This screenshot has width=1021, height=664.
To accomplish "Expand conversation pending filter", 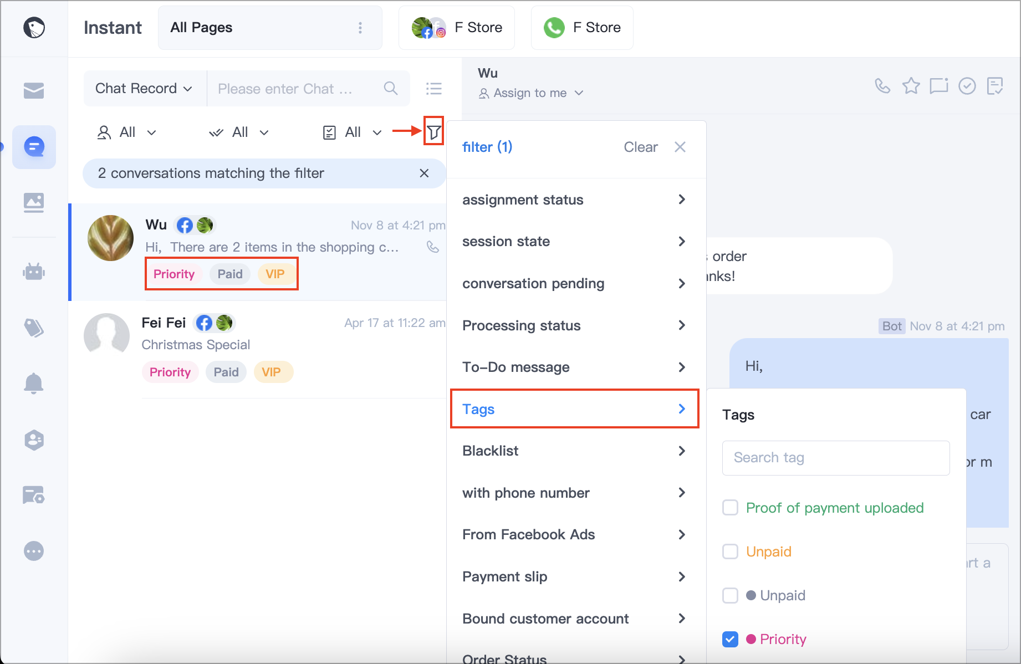I will [574, 283].
